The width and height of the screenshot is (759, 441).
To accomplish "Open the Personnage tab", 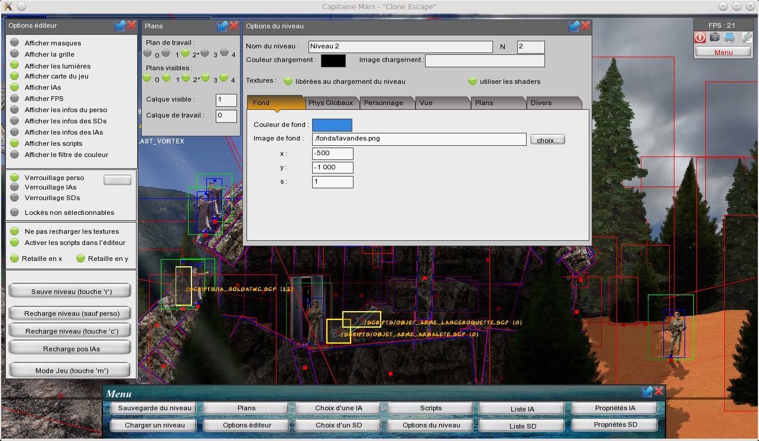I will tap(384, 103).
